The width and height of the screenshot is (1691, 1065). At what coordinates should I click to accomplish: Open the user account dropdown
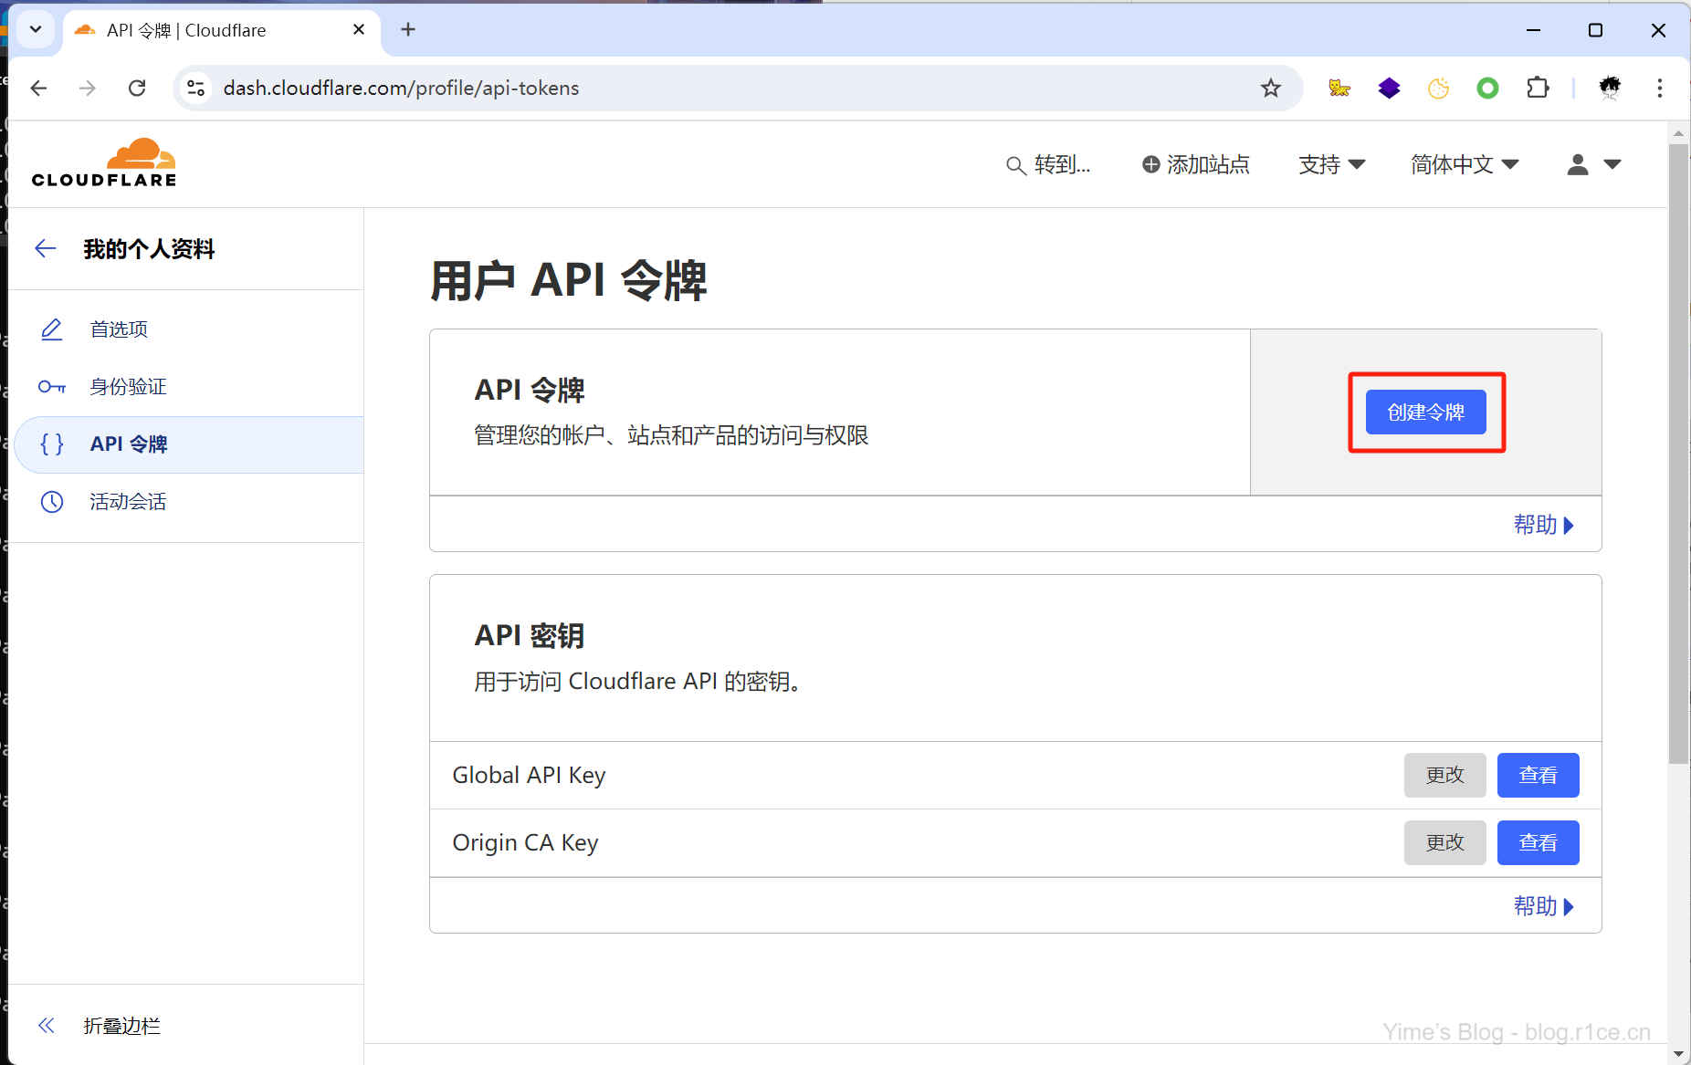pyautogui.click(x=1593, y=164)
